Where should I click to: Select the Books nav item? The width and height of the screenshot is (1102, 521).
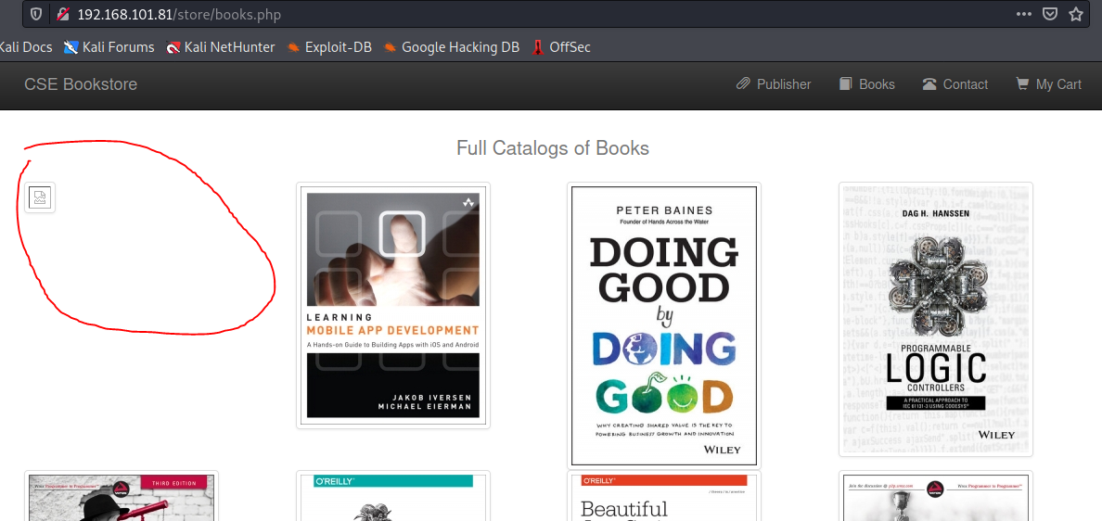[x=867, y=84]
